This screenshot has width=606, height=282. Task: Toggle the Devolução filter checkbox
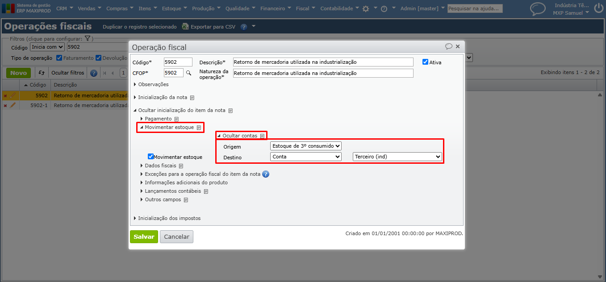click(x=98, y=58)
